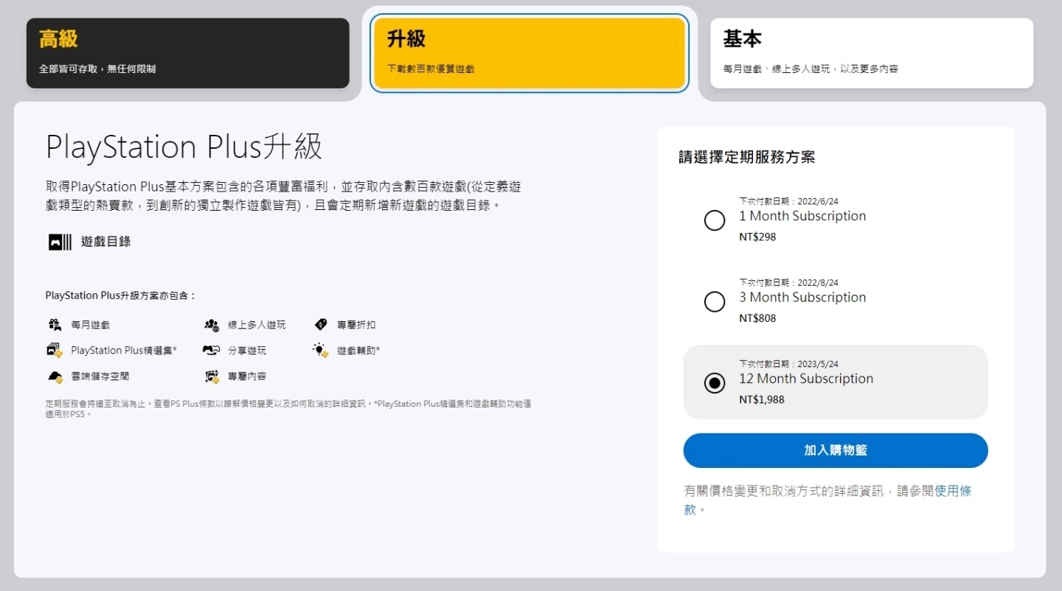Click the 專屬內容 exclusive content icon
This screenshot has height=591, width=1062.
click(210, 376)
